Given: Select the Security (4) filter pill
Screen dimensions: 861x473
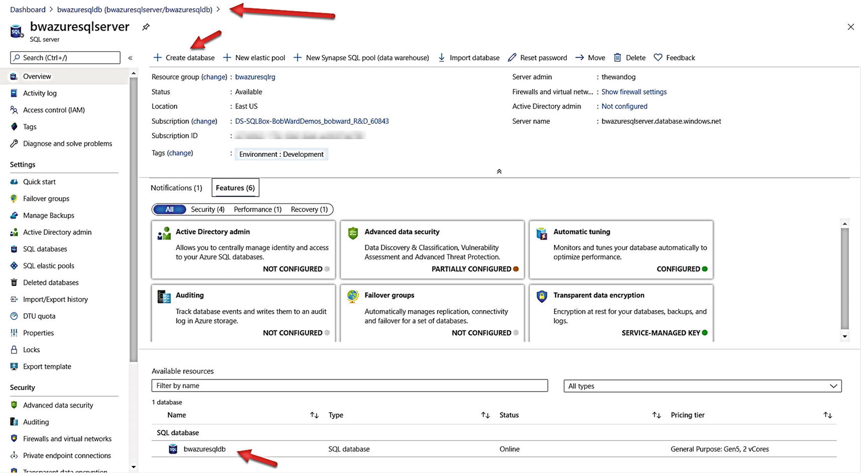Looking at the screenshot, I should [x=208, y=209].
